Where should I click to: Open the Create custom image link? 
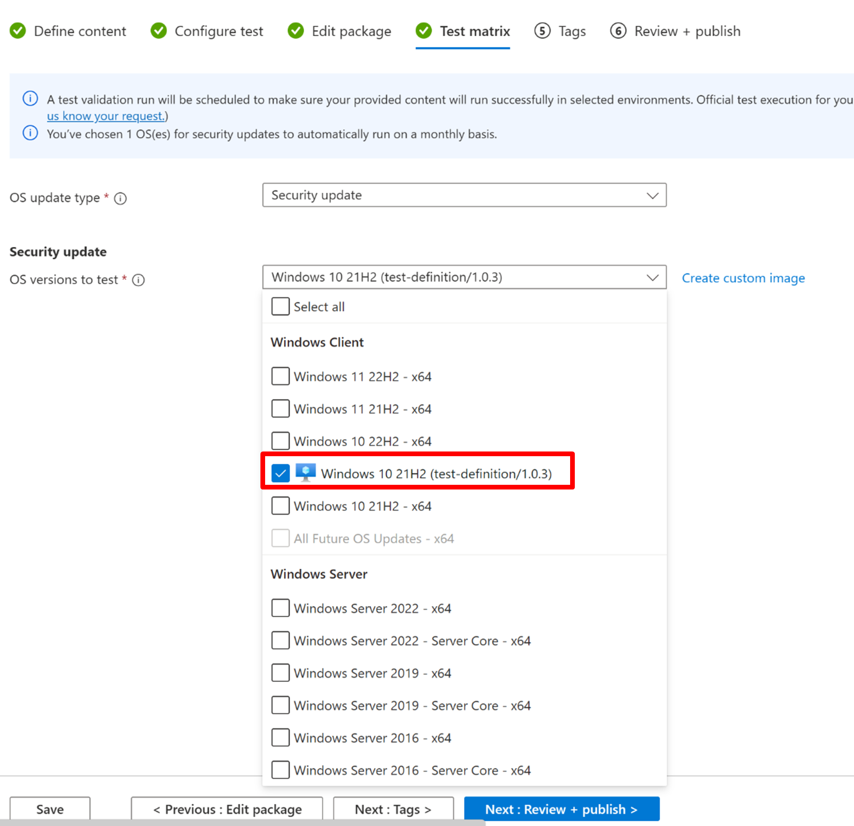coord(743,278)
